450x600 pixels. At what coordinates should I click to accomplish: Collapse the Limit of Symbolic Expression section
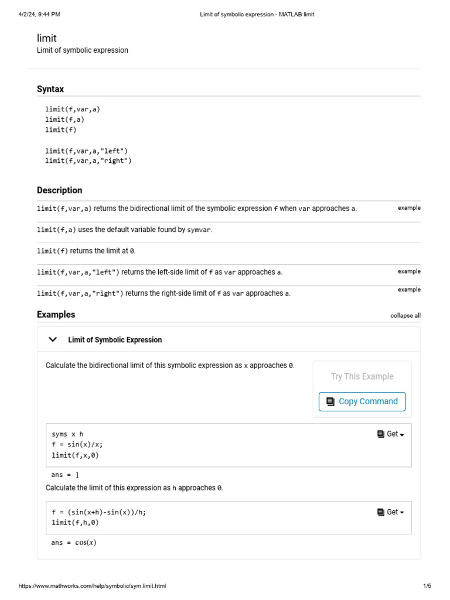pos(53,339)
